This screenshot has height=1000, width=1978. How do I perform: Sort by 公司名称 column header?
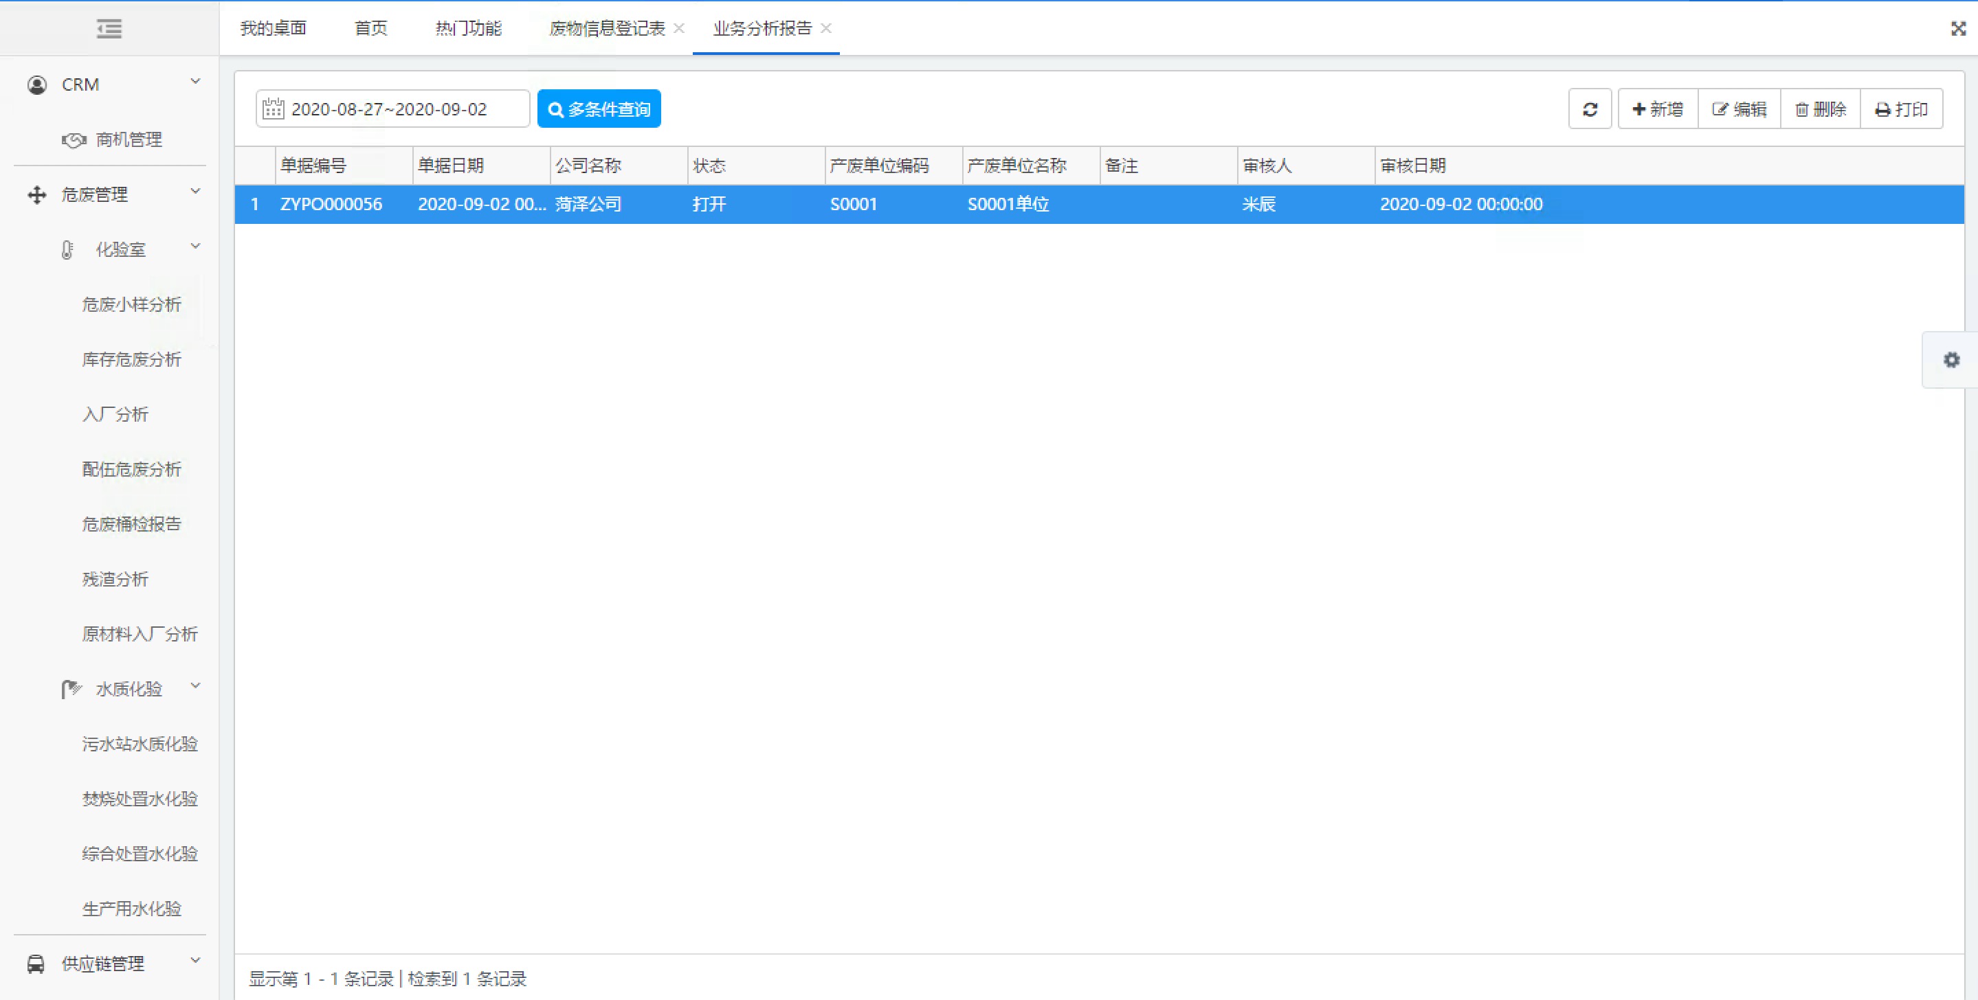click(x=619, y=166)
